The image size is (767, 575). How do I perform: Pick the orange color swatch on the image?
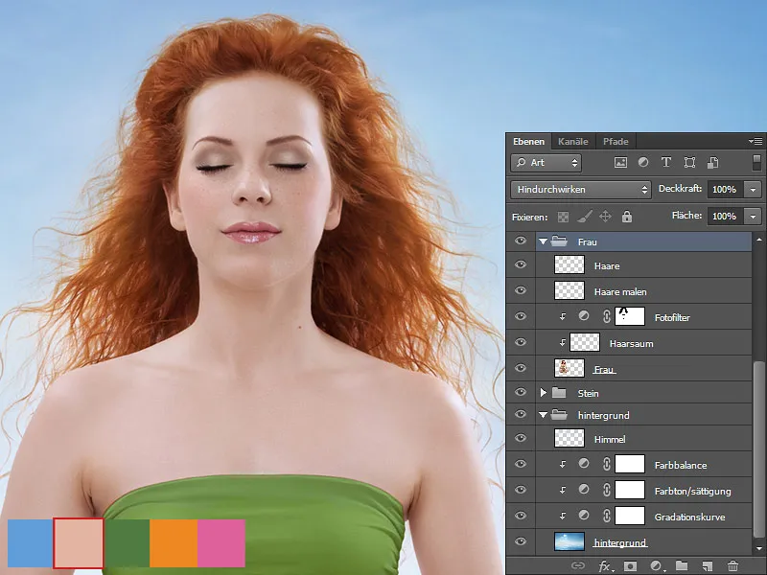coord(174,543)
